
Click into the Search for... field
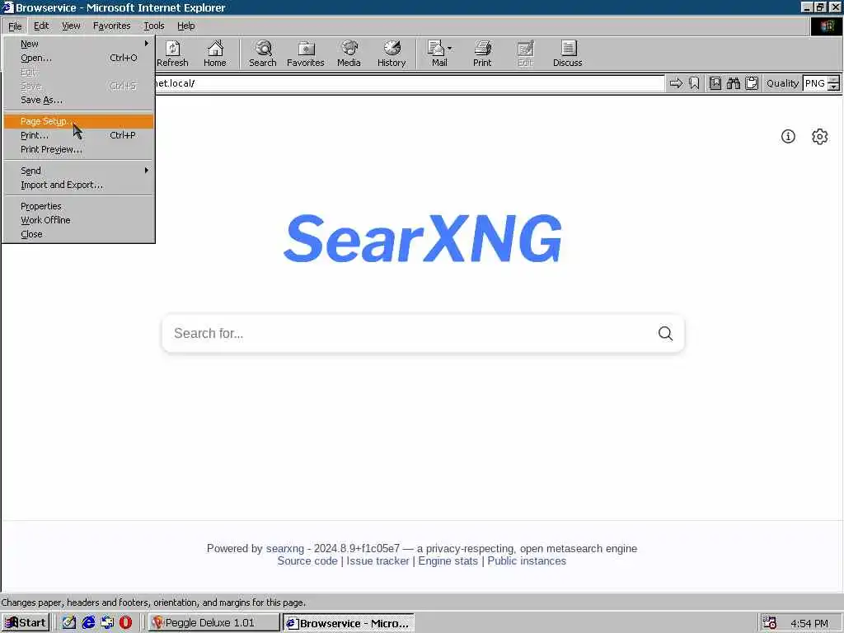[x=409, y=333]
